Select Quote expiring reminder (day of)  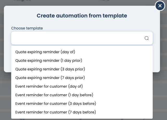[45, 52]
